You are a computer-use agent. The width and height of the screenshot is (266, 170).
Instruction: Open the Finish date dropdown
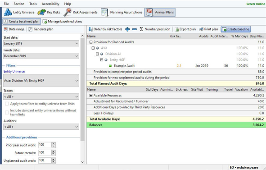(41, 56)
